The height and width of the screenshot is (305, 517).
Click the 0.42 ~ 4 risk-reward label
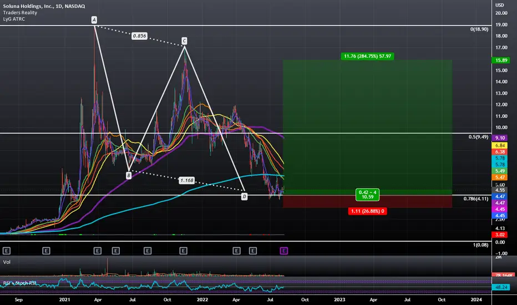(368, 195)
